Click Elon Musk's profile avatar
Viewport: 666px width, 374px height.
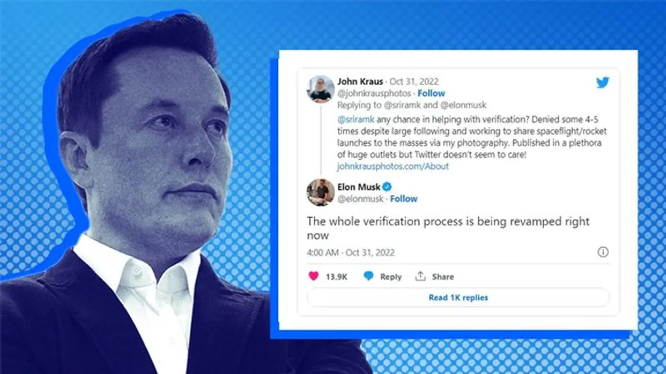coord(321,193)
